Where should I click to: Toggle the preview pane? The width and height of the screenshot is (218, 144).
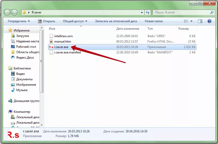coord(200,21)
